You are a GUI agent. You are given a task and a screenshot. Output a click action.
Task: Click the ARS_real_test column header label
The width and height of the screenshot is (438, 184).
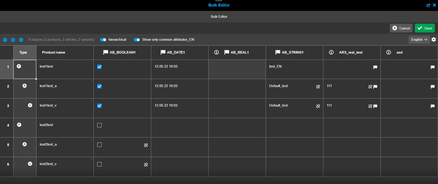coord(351,52)
